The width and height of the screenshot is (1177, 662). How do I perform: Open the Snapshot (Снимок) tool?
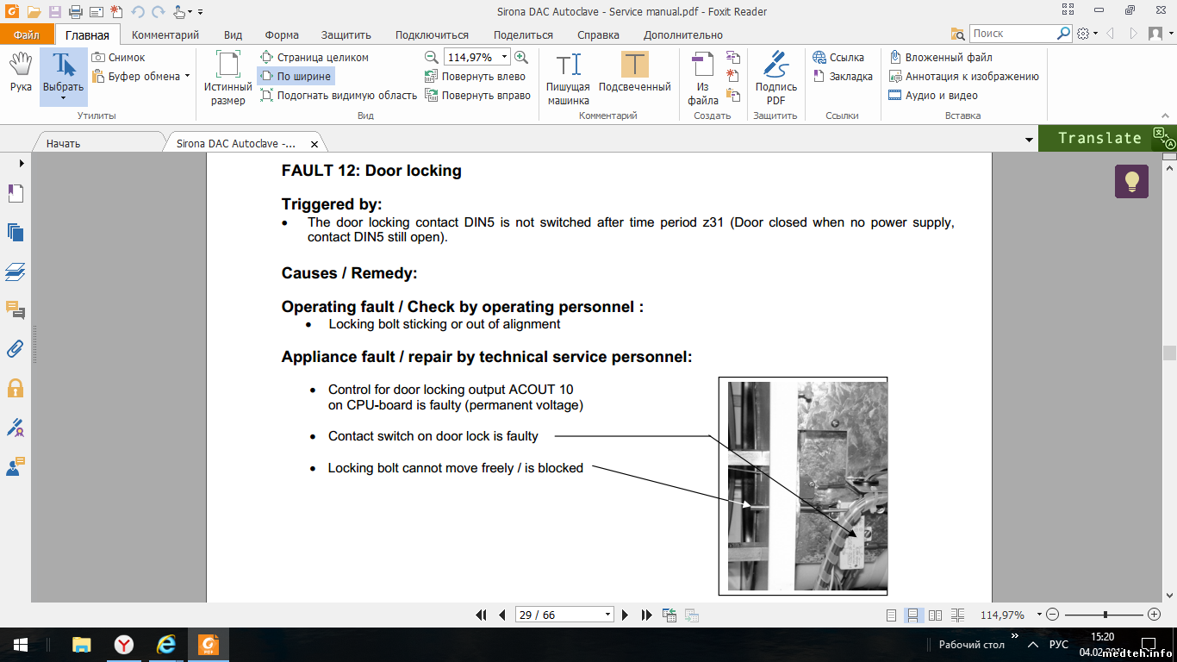pos(119,58)
